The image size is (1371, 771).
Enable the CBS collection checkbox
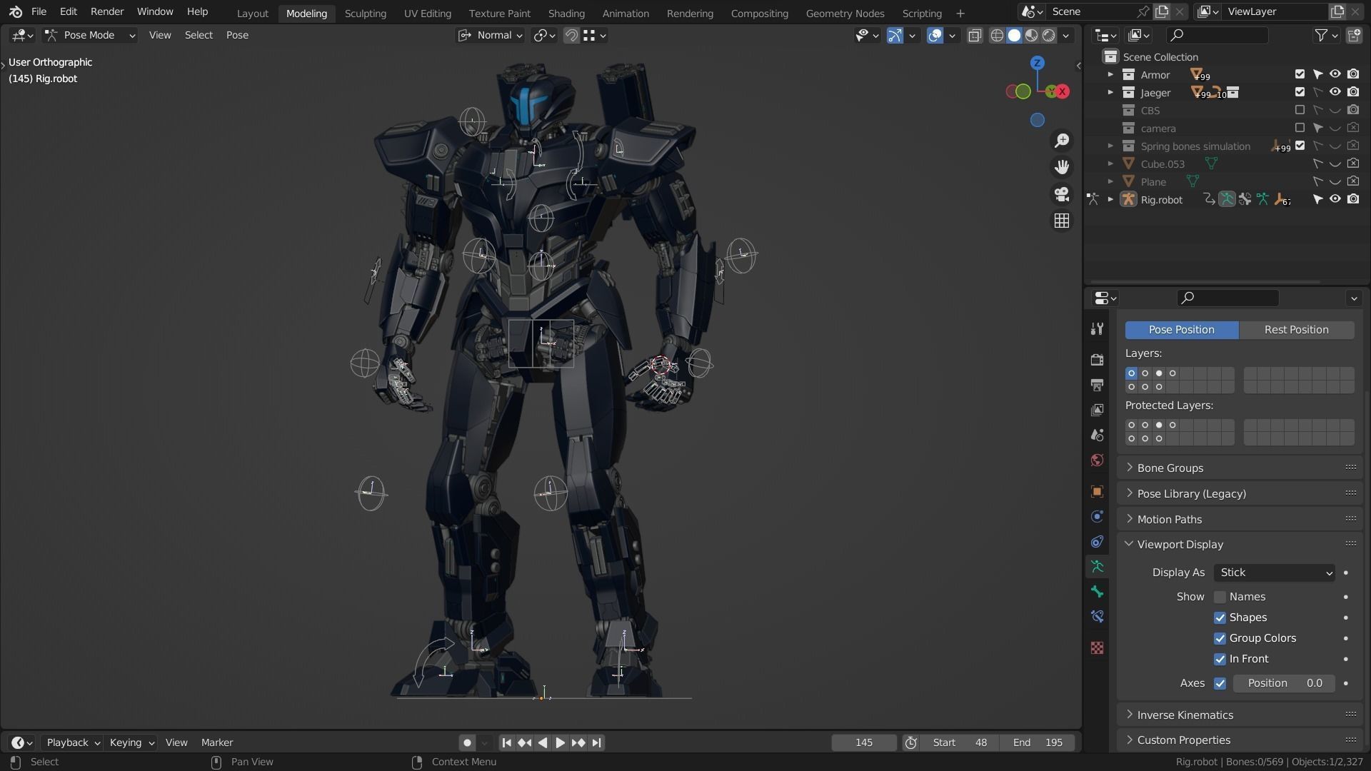point(1300,110)
